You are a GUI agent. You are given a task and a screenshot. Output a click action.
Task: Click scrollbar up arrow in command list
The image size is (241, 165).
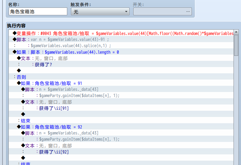pos(236,32)
